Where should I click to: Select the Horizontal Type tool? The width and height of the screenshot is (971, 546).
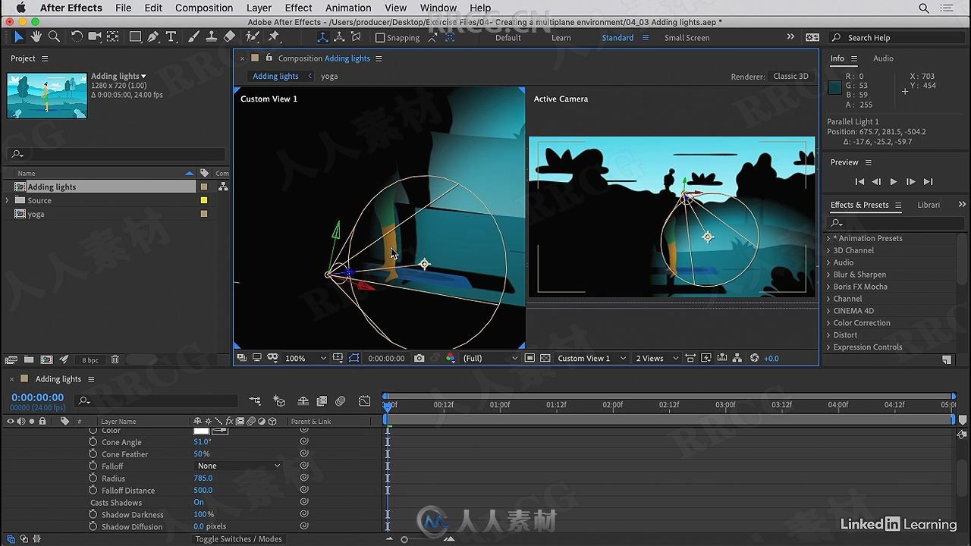pyautogui.click(x=171, y=36)
